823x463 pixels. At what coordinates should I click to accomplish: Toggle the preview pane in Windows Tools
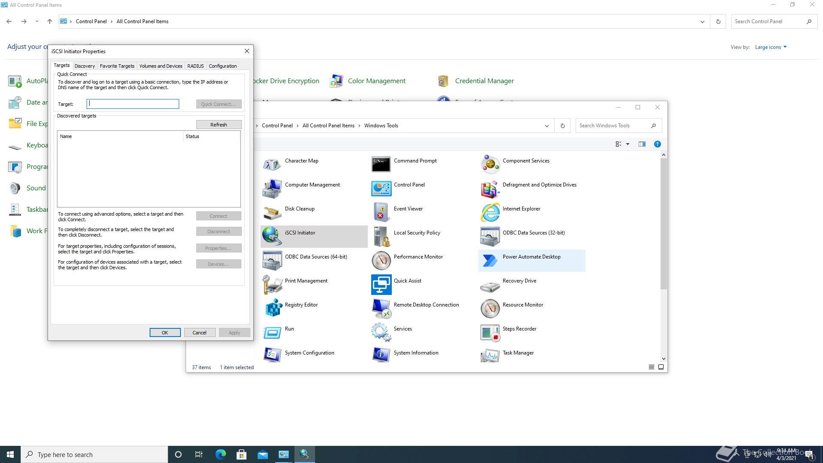[x=642, y=144]
